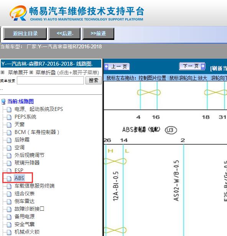The image size is (227, 236).
Task: Open ESP tree item
Action: pos(19,170)
